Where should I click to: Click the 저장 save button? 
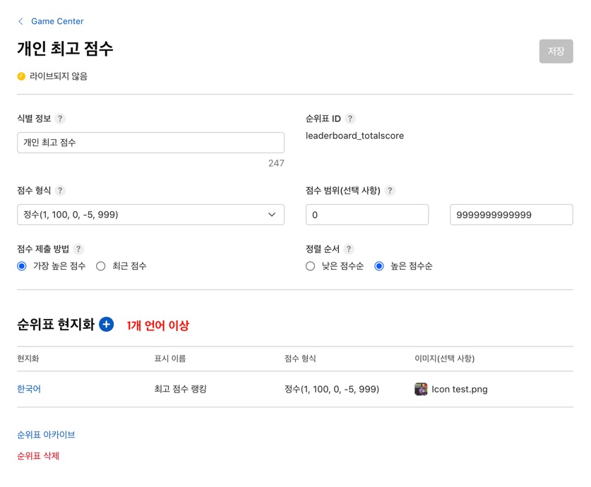pyautogui.click(x=556, y=52)
